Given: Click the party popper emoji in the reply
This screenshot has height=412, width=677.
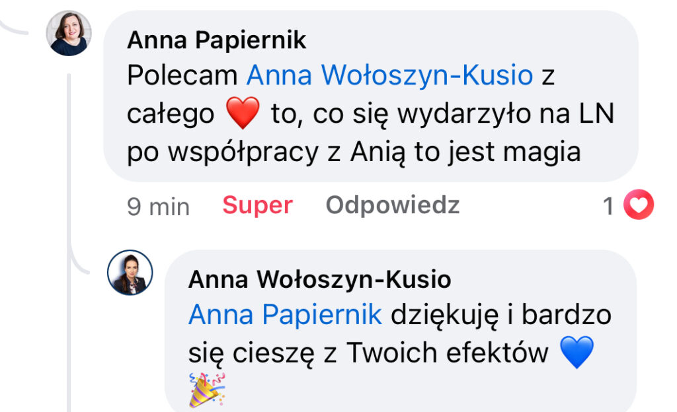Looking at the screenshot, I should 207,390.
